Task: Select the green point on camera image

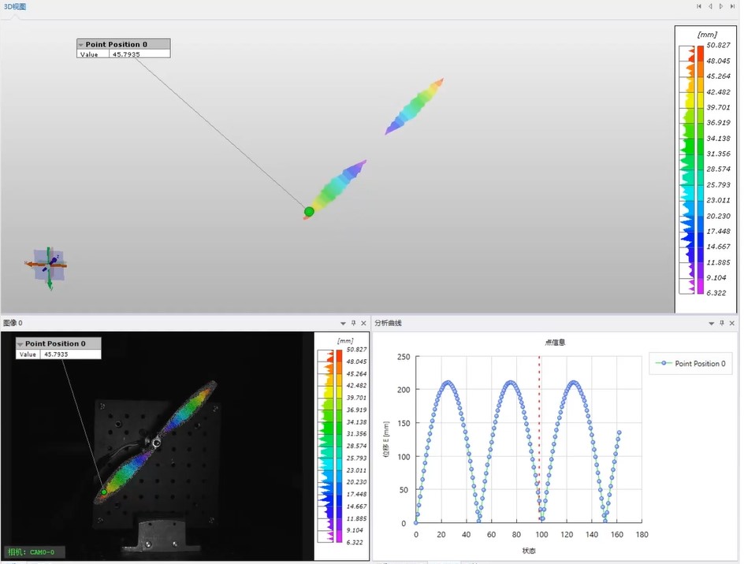Action: coord(103,492)
